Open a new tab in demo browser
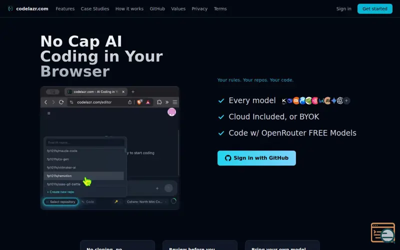This screenshot has height=250, width=400. point(132,91)
